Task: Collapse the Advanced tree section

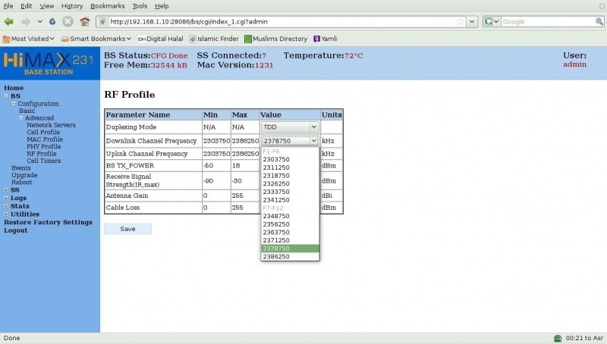Action: [x=21, y=118]
